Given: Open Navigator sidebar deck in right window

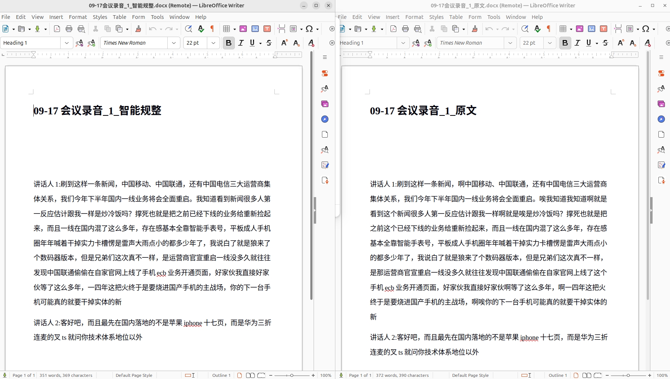Looking at the screenshot, I should click(661, 119).
